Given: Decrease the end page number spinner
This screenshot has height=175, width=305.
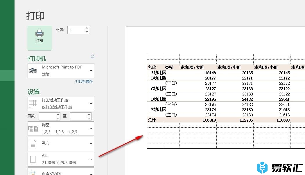Looking at the screenshot, I should (89, 118).
